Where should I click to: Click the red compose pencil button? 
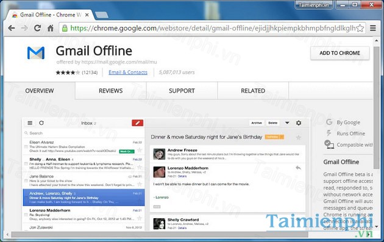point(137,123)
